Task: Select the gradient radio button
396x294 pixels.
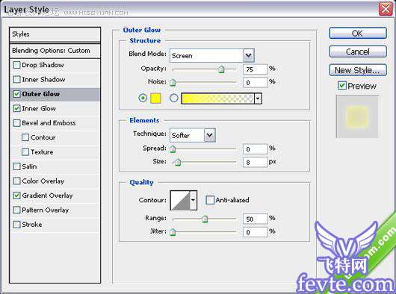Action: pyautogui.click(x=174, y=98)
